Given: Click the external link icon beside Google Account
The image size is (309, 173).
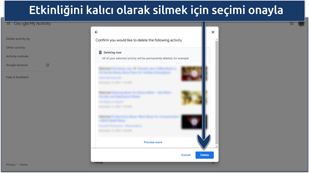Looking at the screenshot, I should point(48,65).
